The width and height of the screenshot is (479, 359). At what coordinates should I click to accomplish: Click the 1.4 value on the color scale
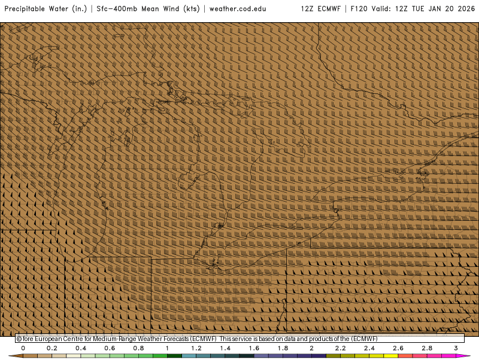(x=225, y=348)
